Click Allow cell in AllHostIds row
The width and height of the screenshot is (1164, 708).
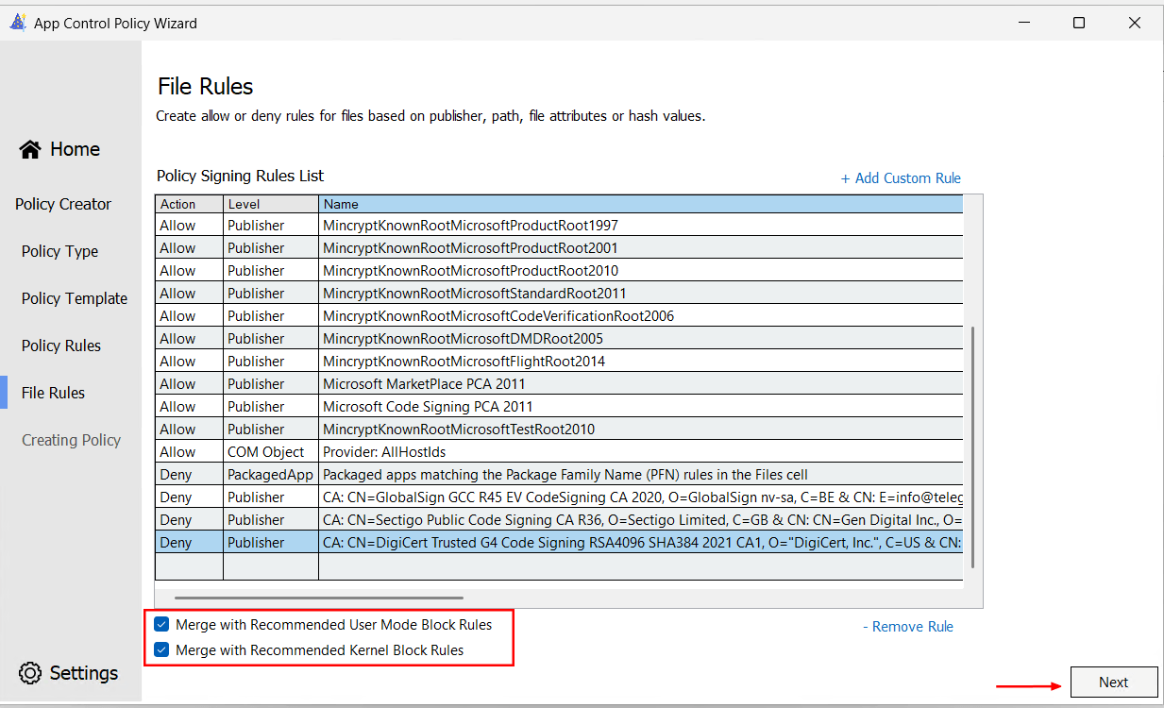click(x=189, y=452)
